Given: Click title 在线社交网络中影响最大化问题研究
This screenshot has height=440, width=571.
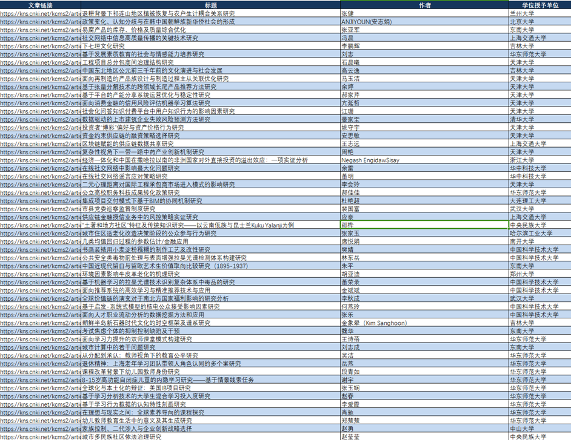Looking at the screenshot, I should (x=131, y=168).
